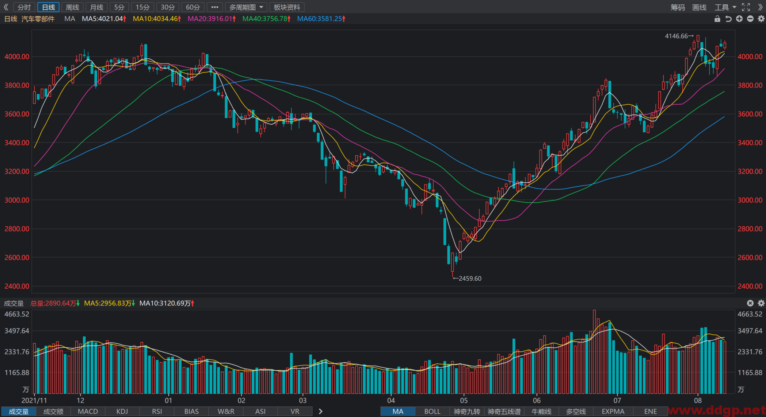
Task: Open main chart settings gear
Action: 761,19
